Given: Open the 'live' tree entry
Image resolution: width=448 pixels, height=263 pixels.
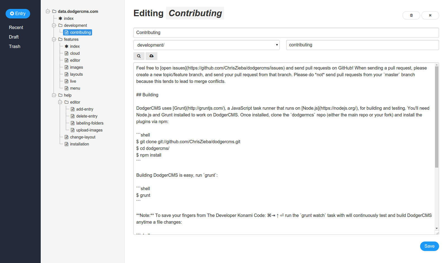Looking at the screenshot, I should tap(73, 81).
